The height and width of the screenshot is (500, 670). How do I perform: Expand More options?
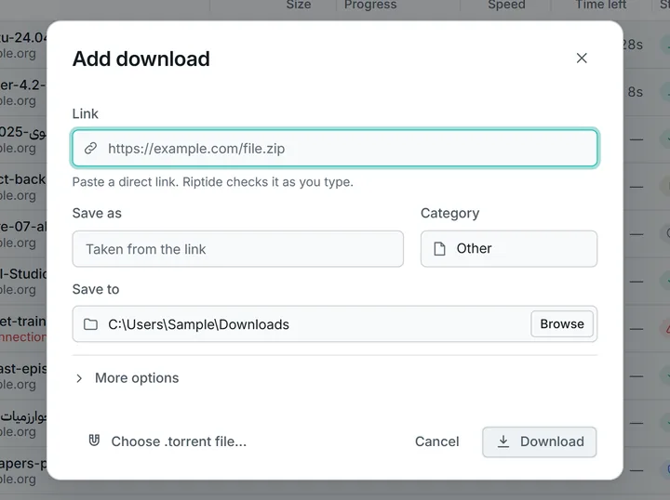coord(127,378)
